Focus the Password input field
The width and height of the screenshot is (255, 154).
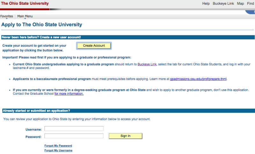point(74,136)
